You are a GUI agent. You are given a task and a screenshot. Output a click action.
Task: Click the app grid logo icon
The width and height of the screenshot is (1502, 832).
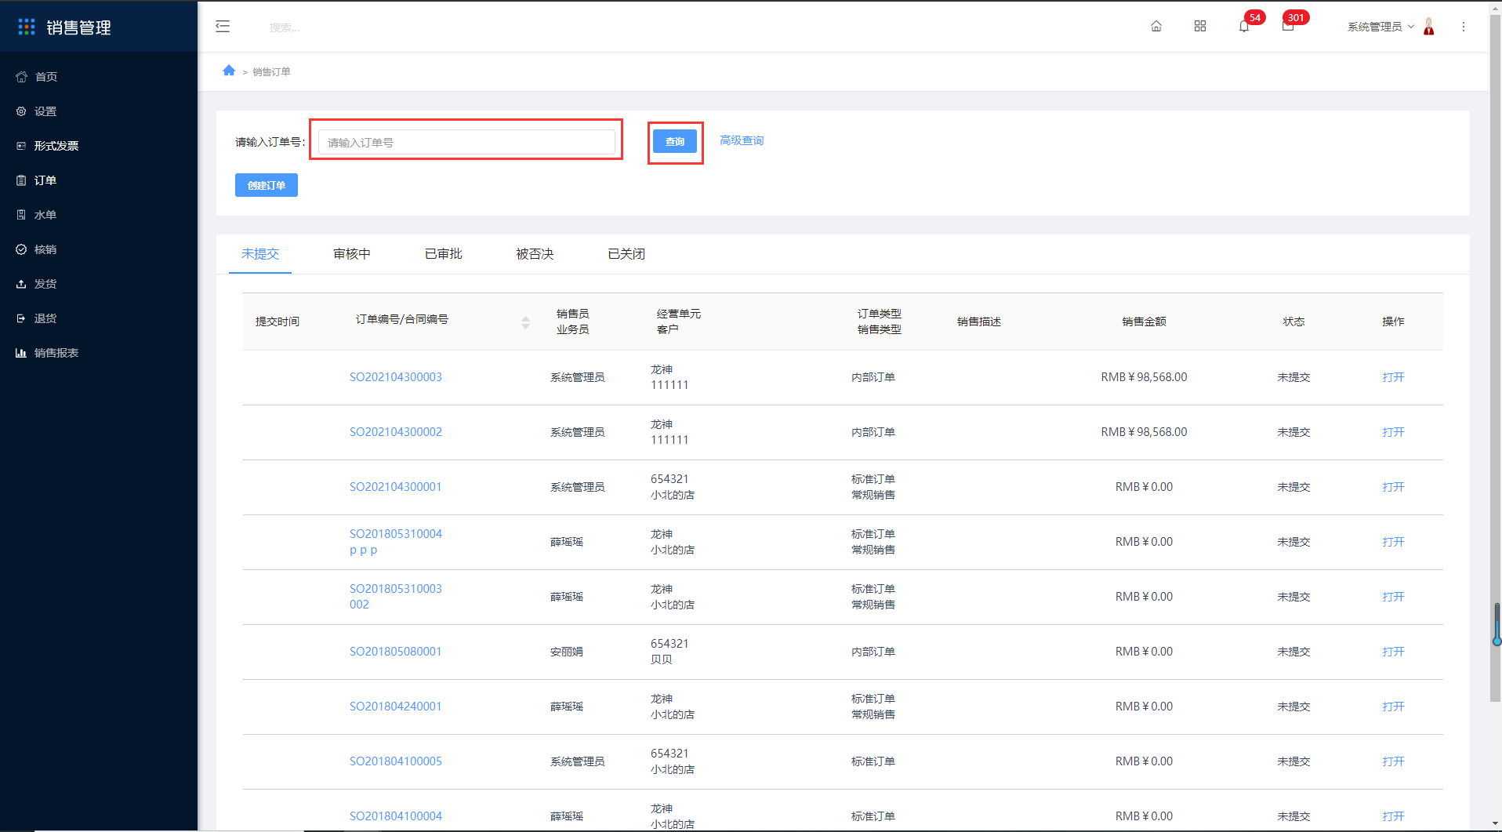click(27, 27)
